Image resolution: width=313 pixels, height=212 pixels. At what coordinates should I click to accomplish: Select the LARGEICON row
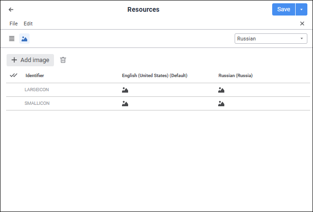37,90
